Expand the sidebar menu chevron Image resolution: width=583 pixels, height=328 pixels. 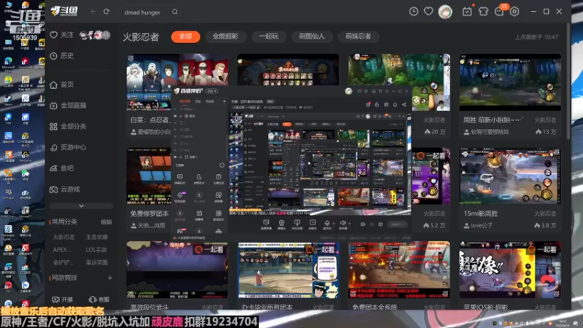click(81, 206)
